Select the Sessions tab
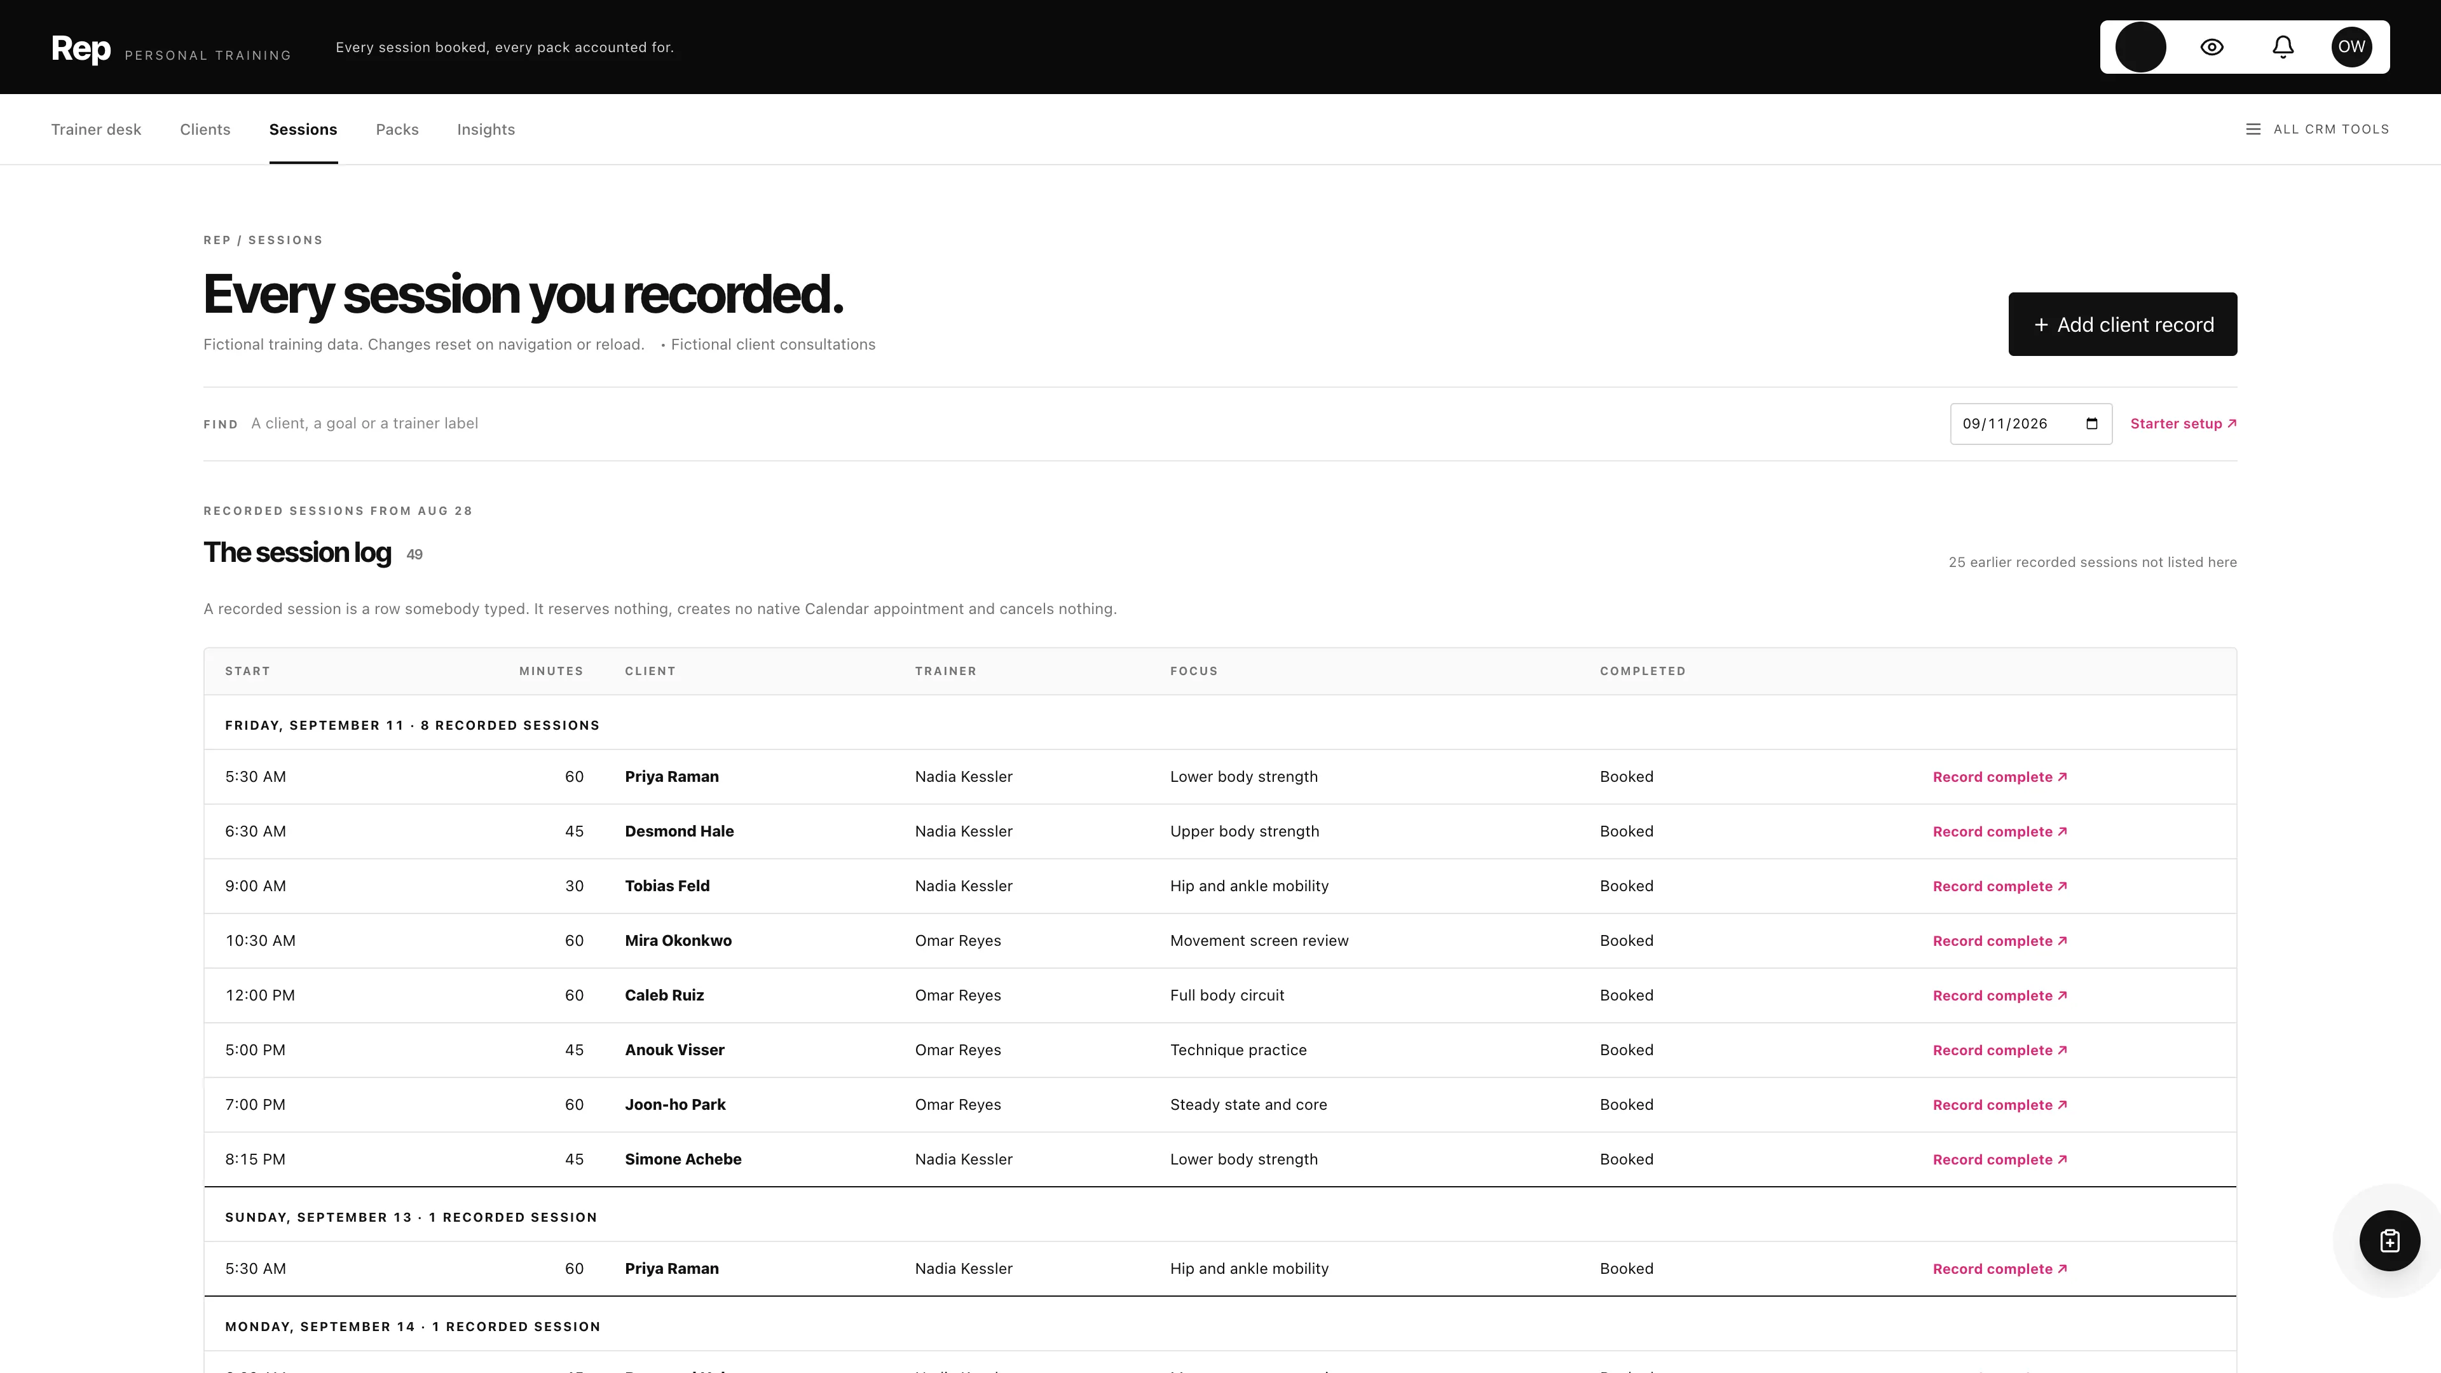 [303, 129]
